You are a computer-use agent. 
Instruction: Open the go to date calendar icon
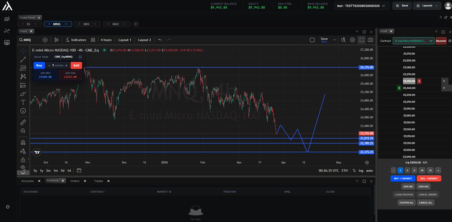click(x=79, y=170)
